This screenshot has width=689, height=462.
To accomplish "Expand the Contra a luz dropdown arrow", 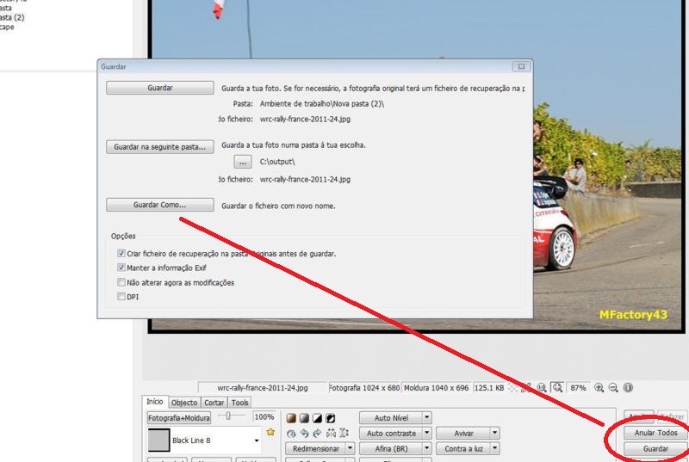I will pos(494,448).
